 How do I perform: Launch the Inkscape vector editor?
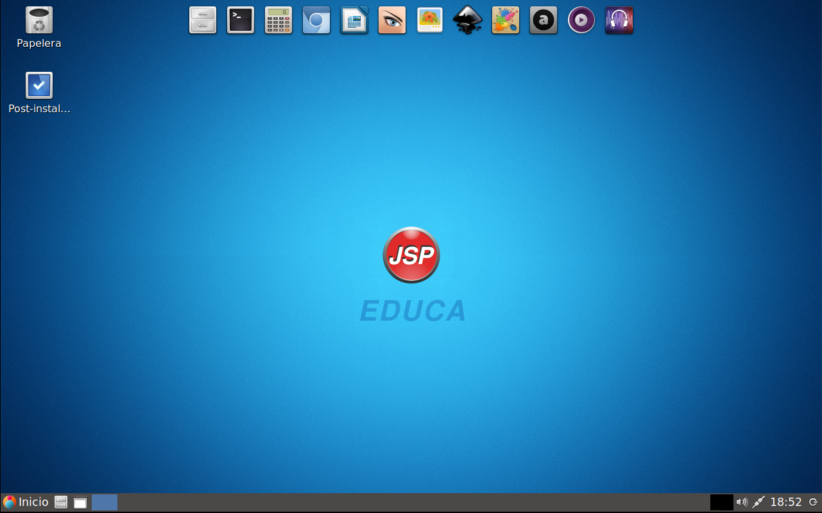(x=468, y=21)
